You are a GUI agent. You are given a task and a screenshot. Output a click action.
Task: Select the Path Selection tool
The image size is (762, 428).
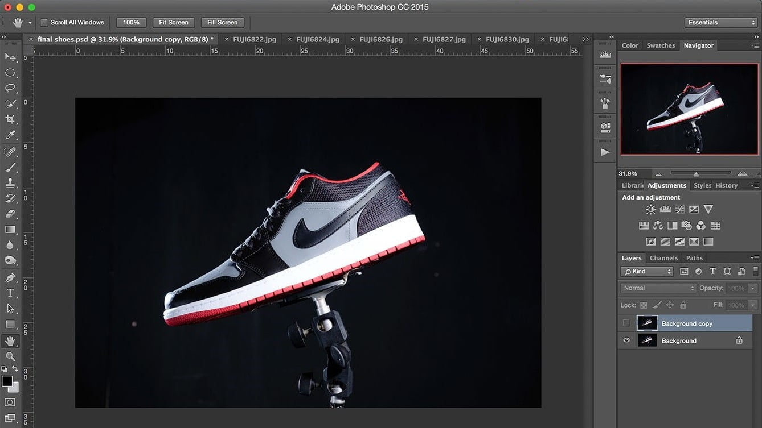(10, 308)
